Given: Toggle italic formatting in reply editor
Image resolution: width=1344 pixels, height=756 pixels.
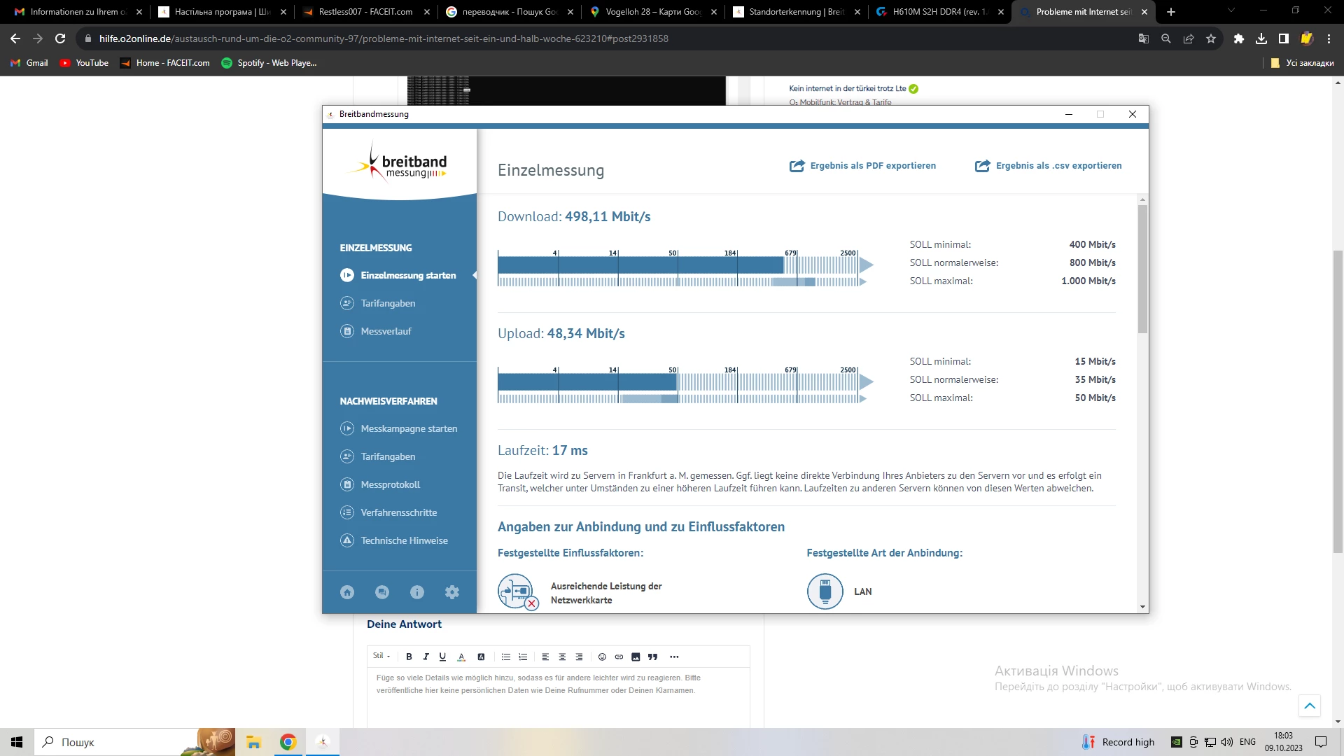Looking at the screenshot, I should point(426,657).
